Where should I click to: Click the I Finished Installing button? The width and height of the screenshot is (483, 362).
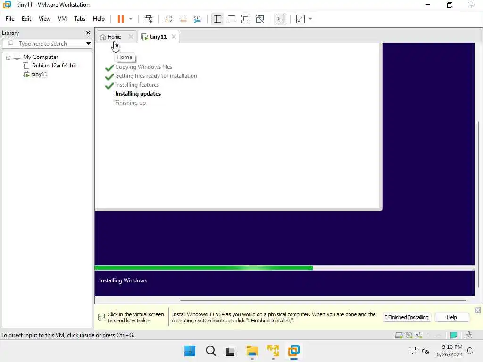pos(407,317)
